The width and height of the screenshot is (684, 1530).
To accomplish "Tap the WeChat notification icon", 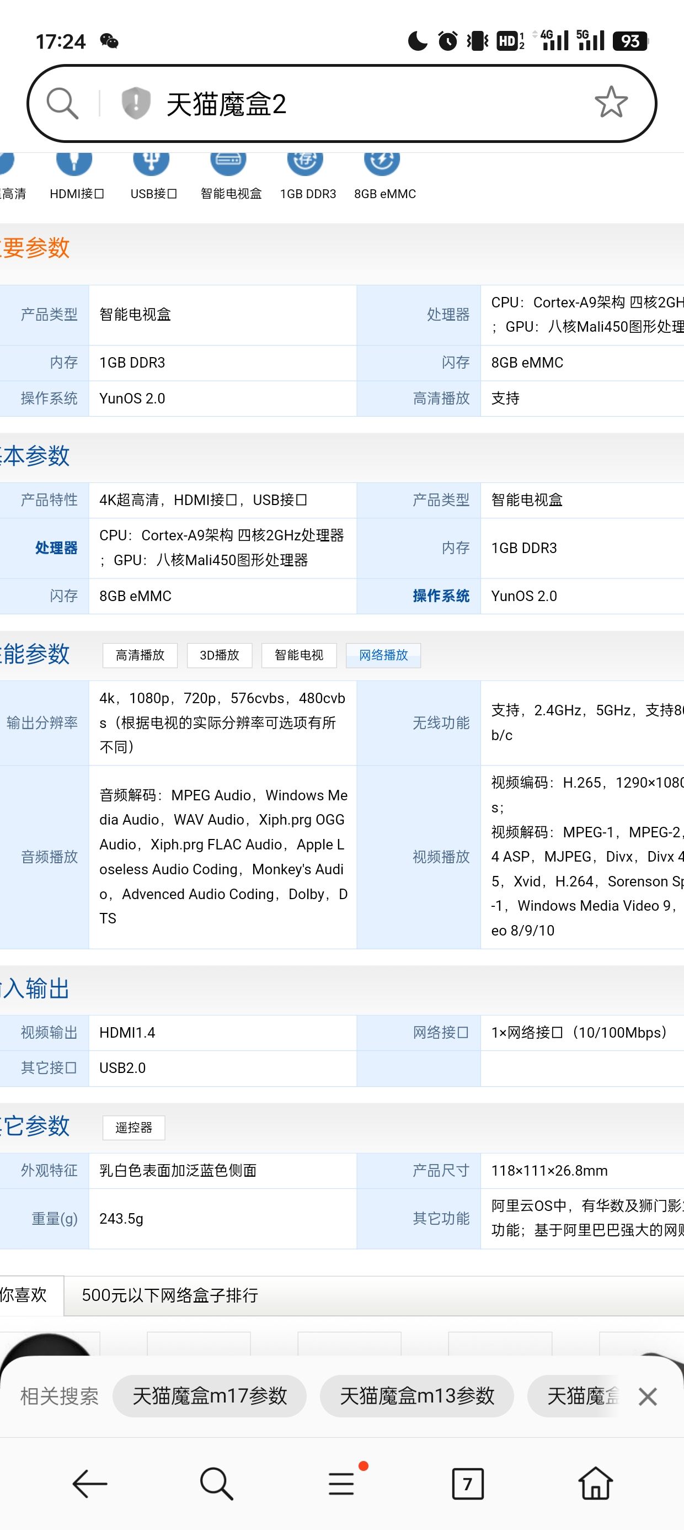I will point(109,41).
